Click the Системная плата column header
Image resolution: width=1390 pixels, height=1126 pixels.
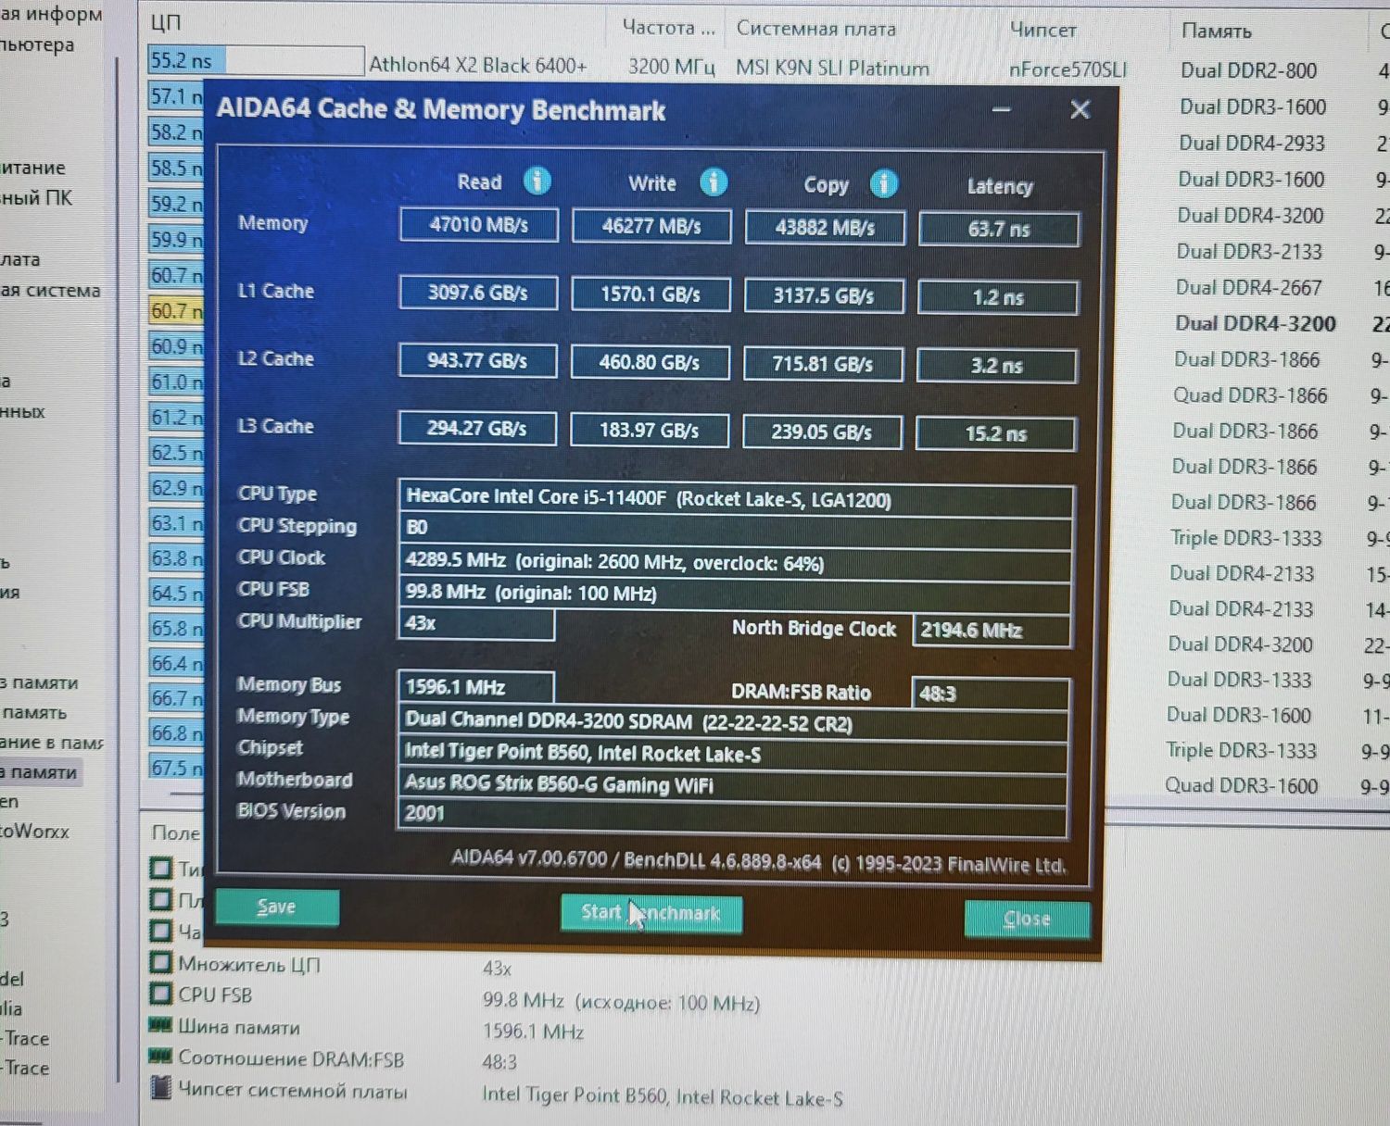[x=816, y=29]
